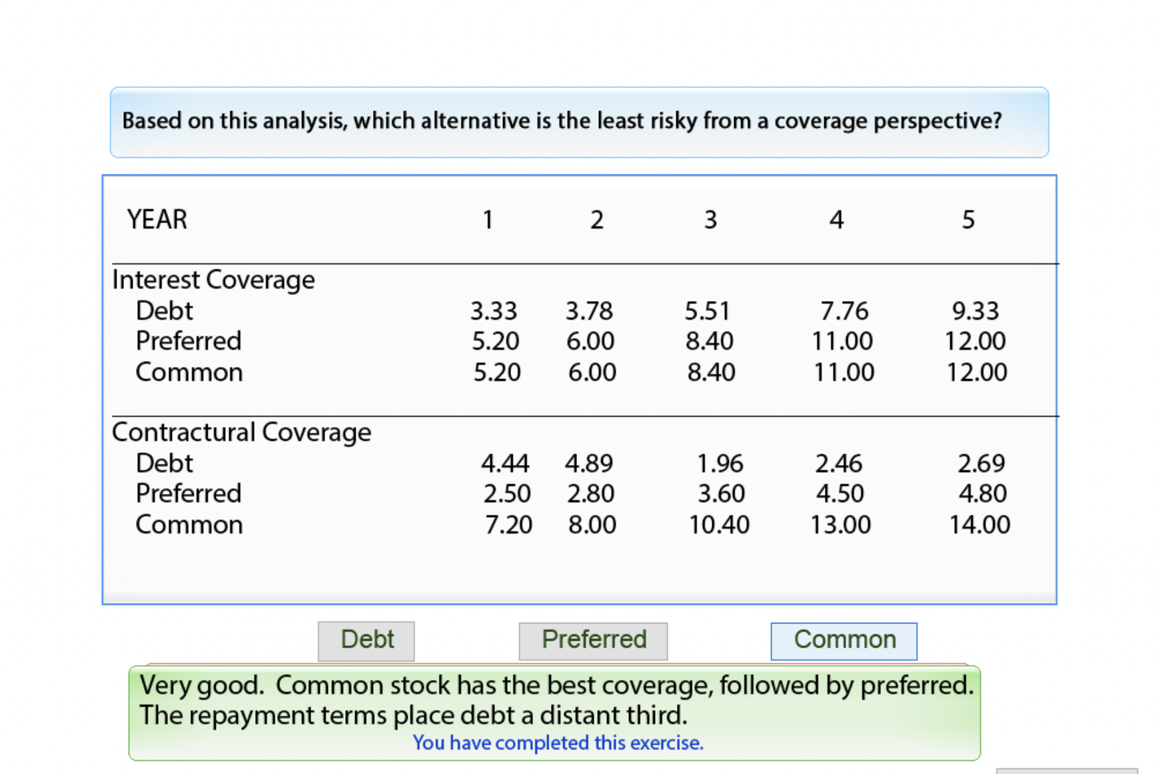Screen dimensions: 1162x774
Task: Click 'You have completed this exercise' link
Action: click(x=558, y=743)
